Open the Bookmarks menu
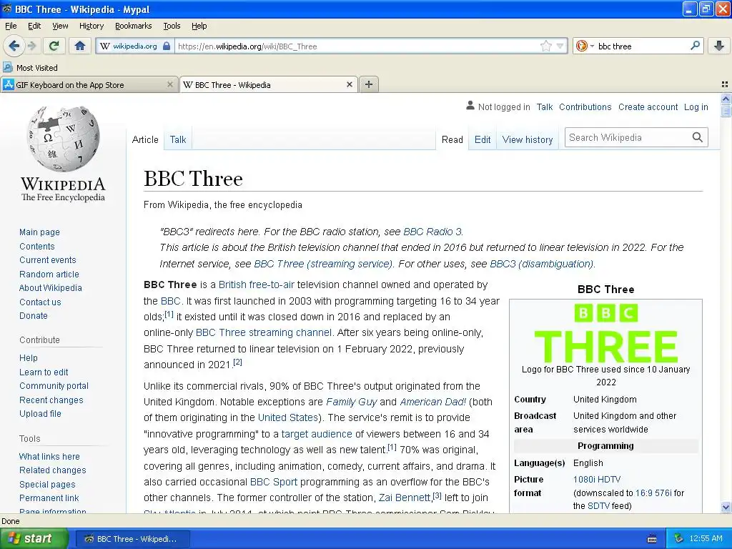 coord(134,26)
